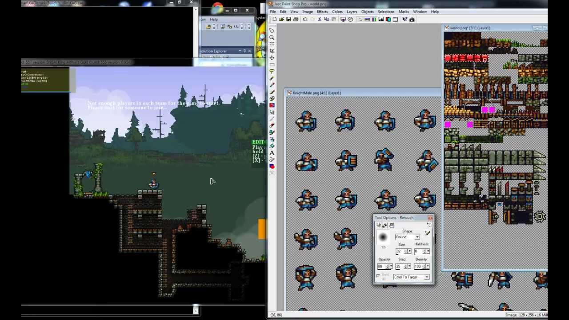
Task: Toggle the lock toolbar icon
Action: pyautogui.click(x=412, y=19)
